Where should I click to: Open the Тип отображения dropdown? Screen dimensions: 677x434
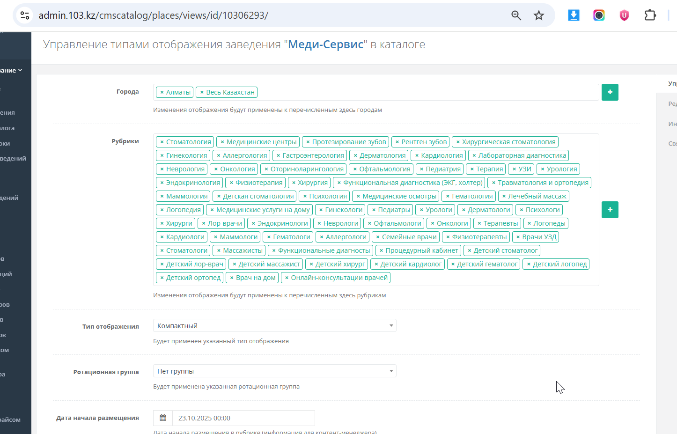pos(274,326)
